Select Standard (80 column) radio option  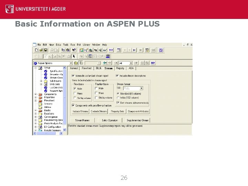tap(118, 94)
